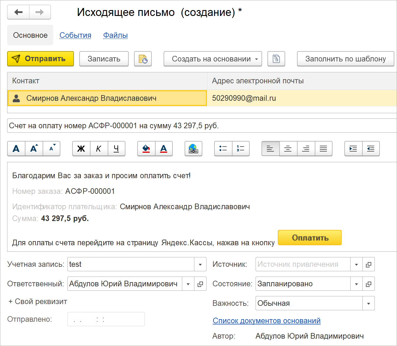Click the Адрес электронной почты column header

tap(302, 81)
